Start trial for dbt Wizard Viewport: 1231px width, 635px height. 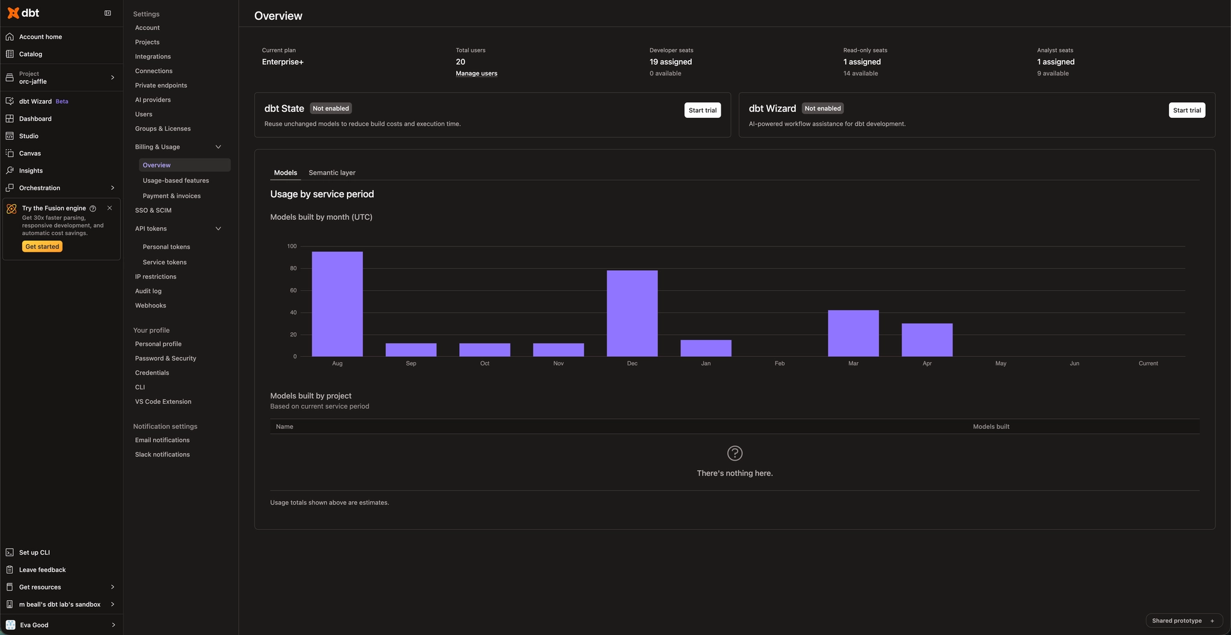(x=1187, y=111)
